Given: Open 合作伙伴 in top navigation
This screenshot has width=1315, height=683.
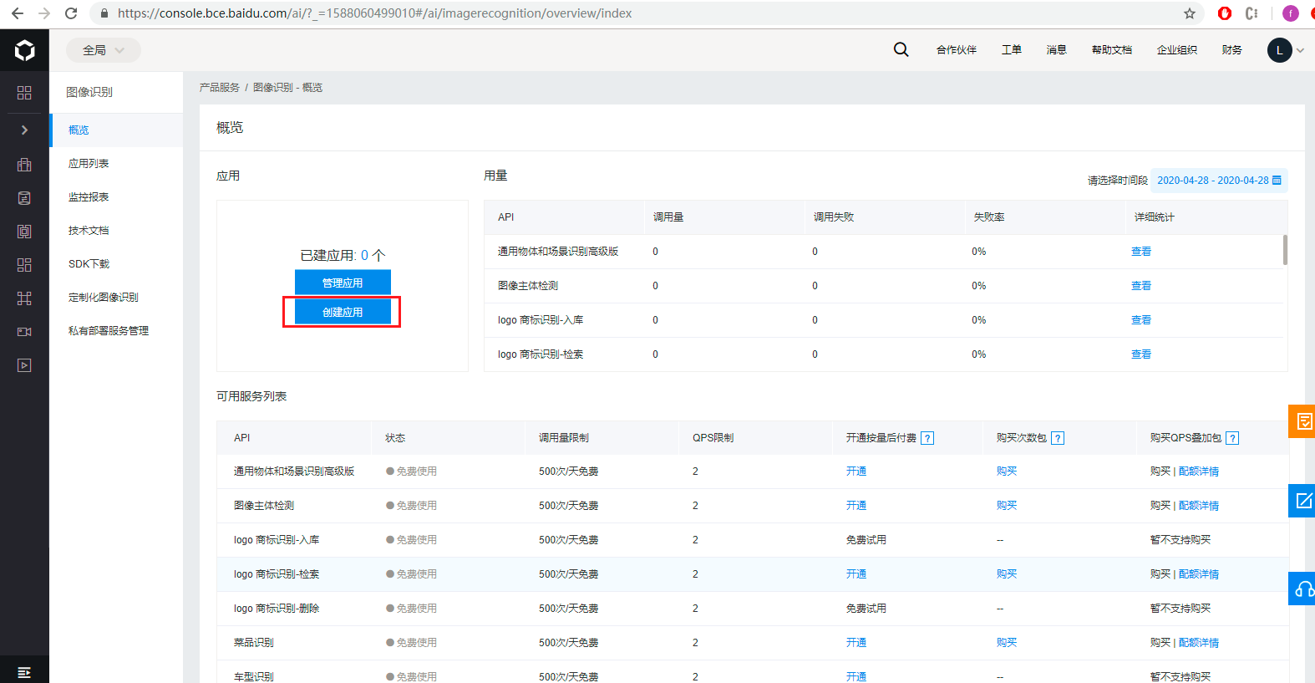Looking at the screenshot, I should (x=956, y=50).
